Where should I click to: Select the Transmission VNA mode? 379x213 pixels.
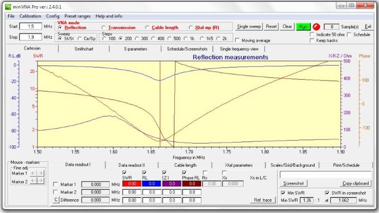pyautogui.click(x=104, y=27)
